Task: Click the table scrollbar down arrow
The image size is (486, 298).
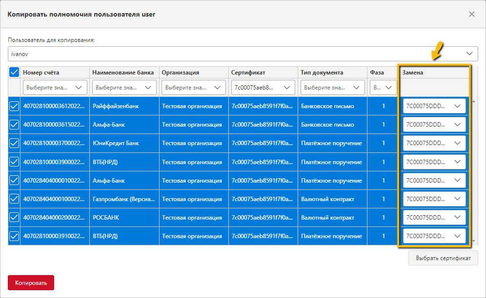Action: (x=474, y=241)
